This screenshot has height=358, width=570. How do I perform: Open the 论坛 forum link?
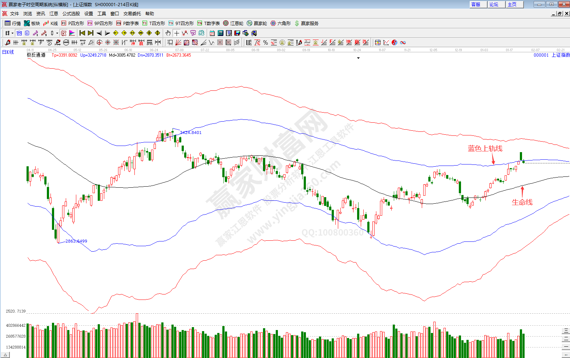494,4
